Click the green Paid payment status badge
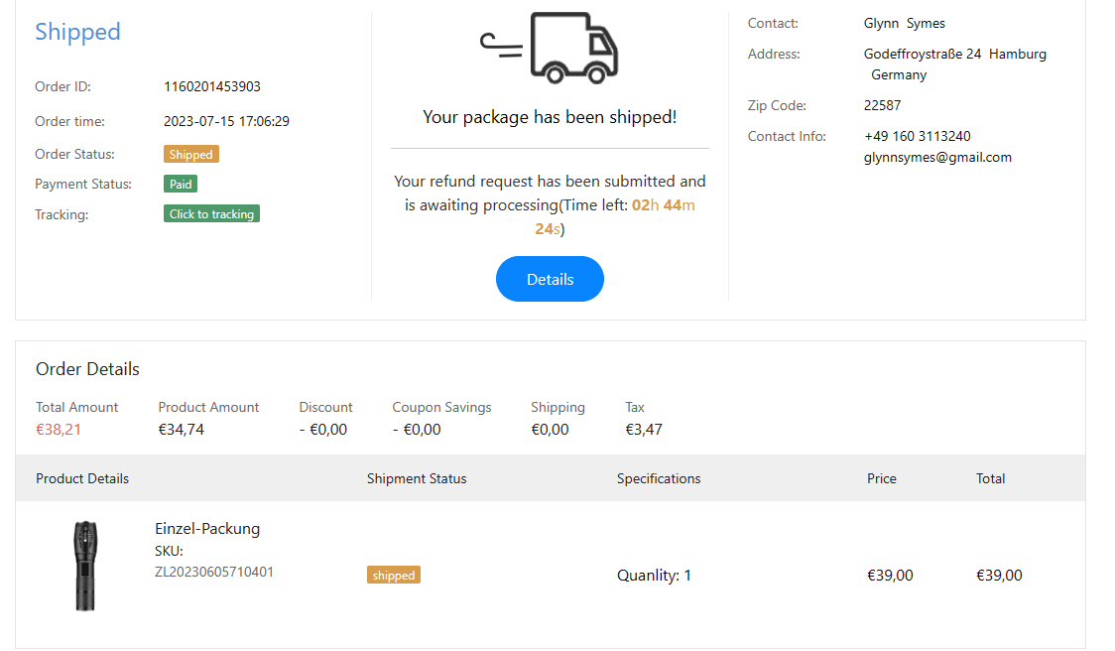1115x651 pixels. 181,184
